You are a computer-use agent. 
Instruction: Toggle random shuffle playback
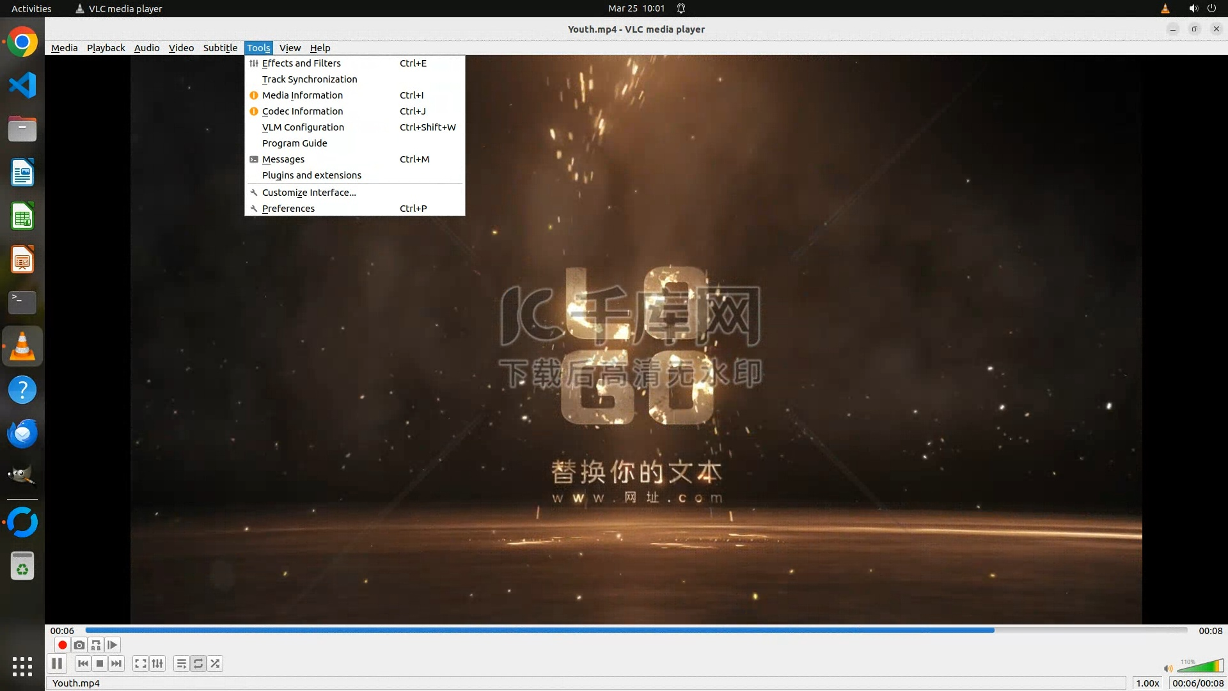click(216, 663)
